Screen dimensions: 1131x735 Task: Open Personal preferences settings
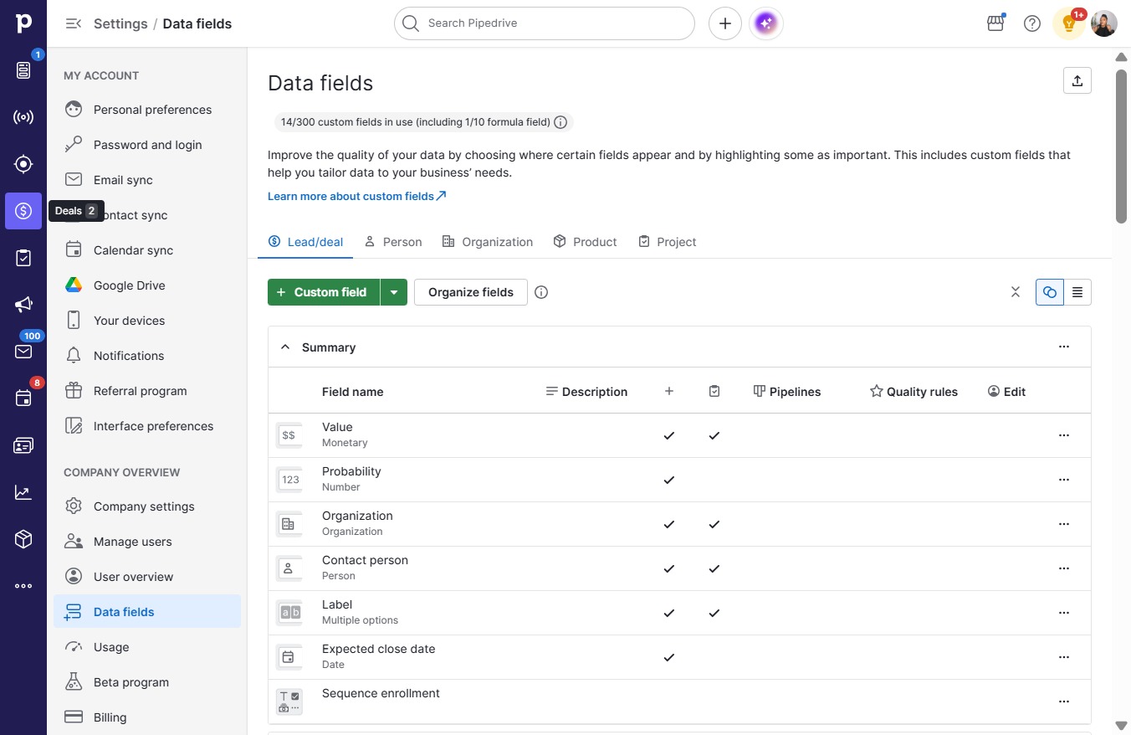pos(147,110)
